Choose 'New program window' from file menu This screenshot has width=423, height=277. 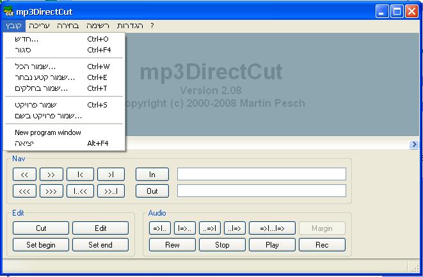[48, 132]
